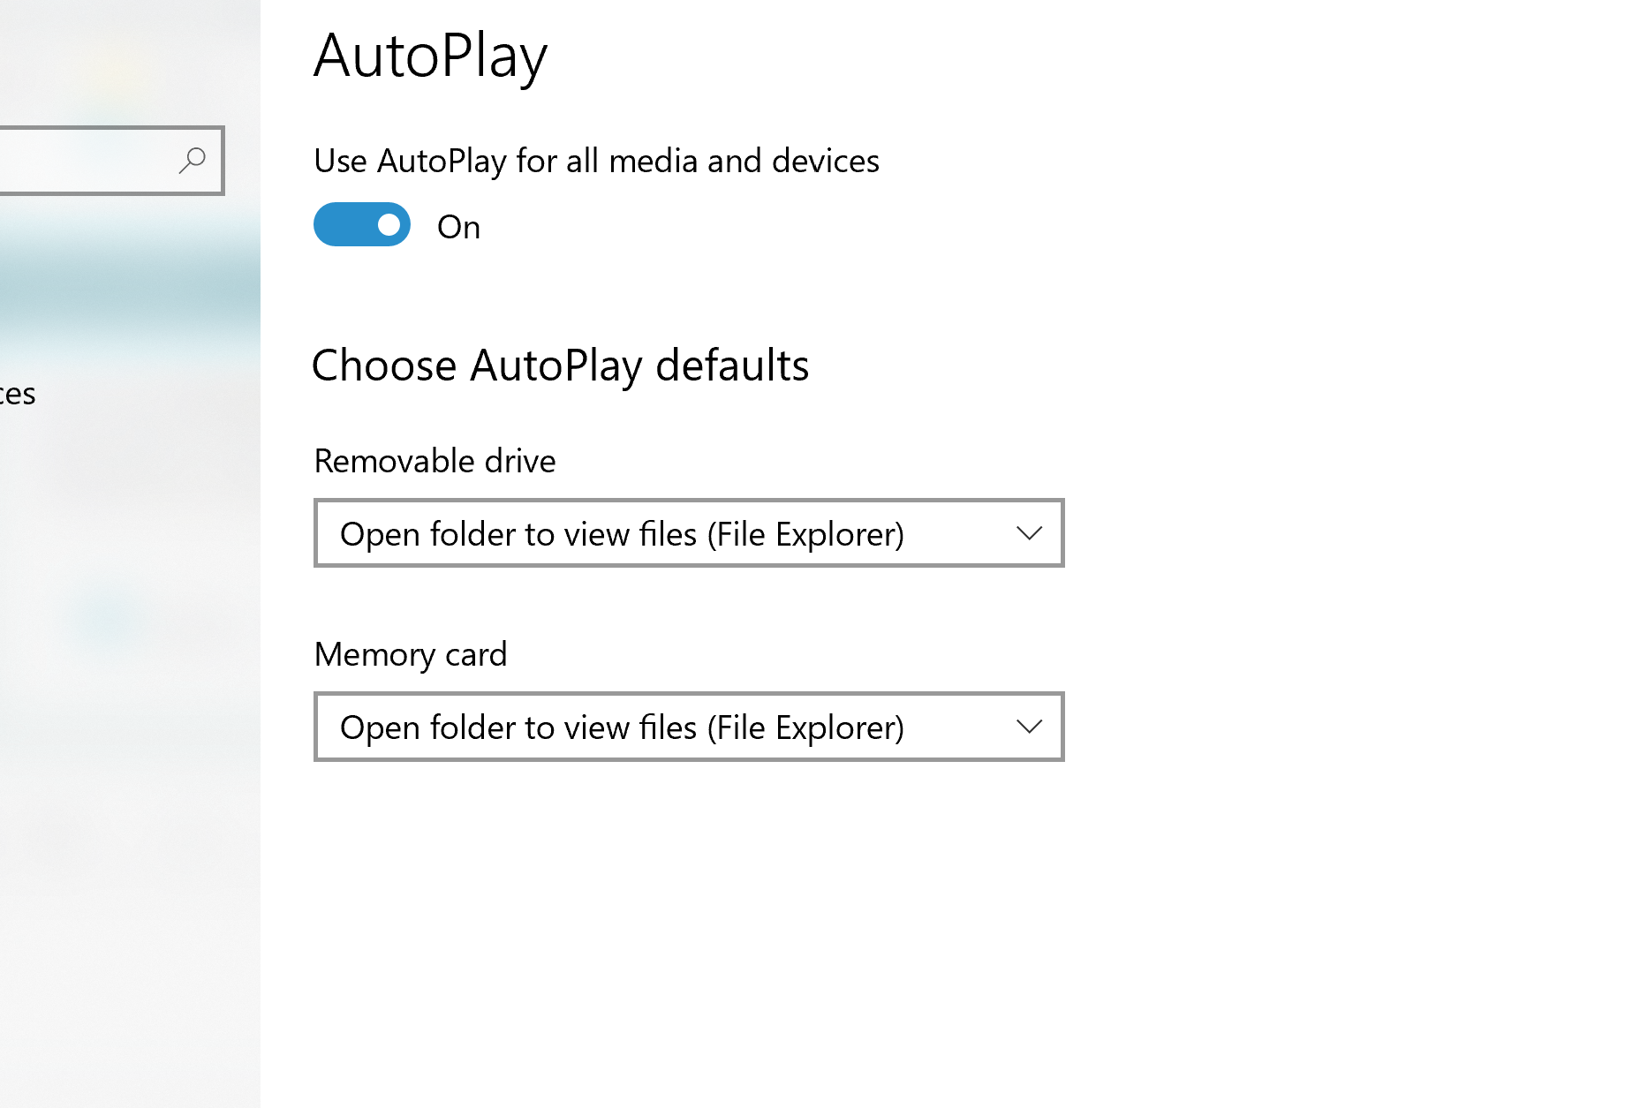Click the chevron in Removable drive combo box
The height and width of the screenshot is (1108, 1625).
point(1029,533)
